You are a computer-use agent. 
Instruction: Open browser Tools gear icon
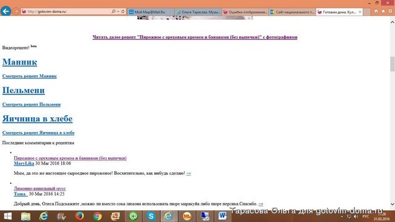(391, 11)
